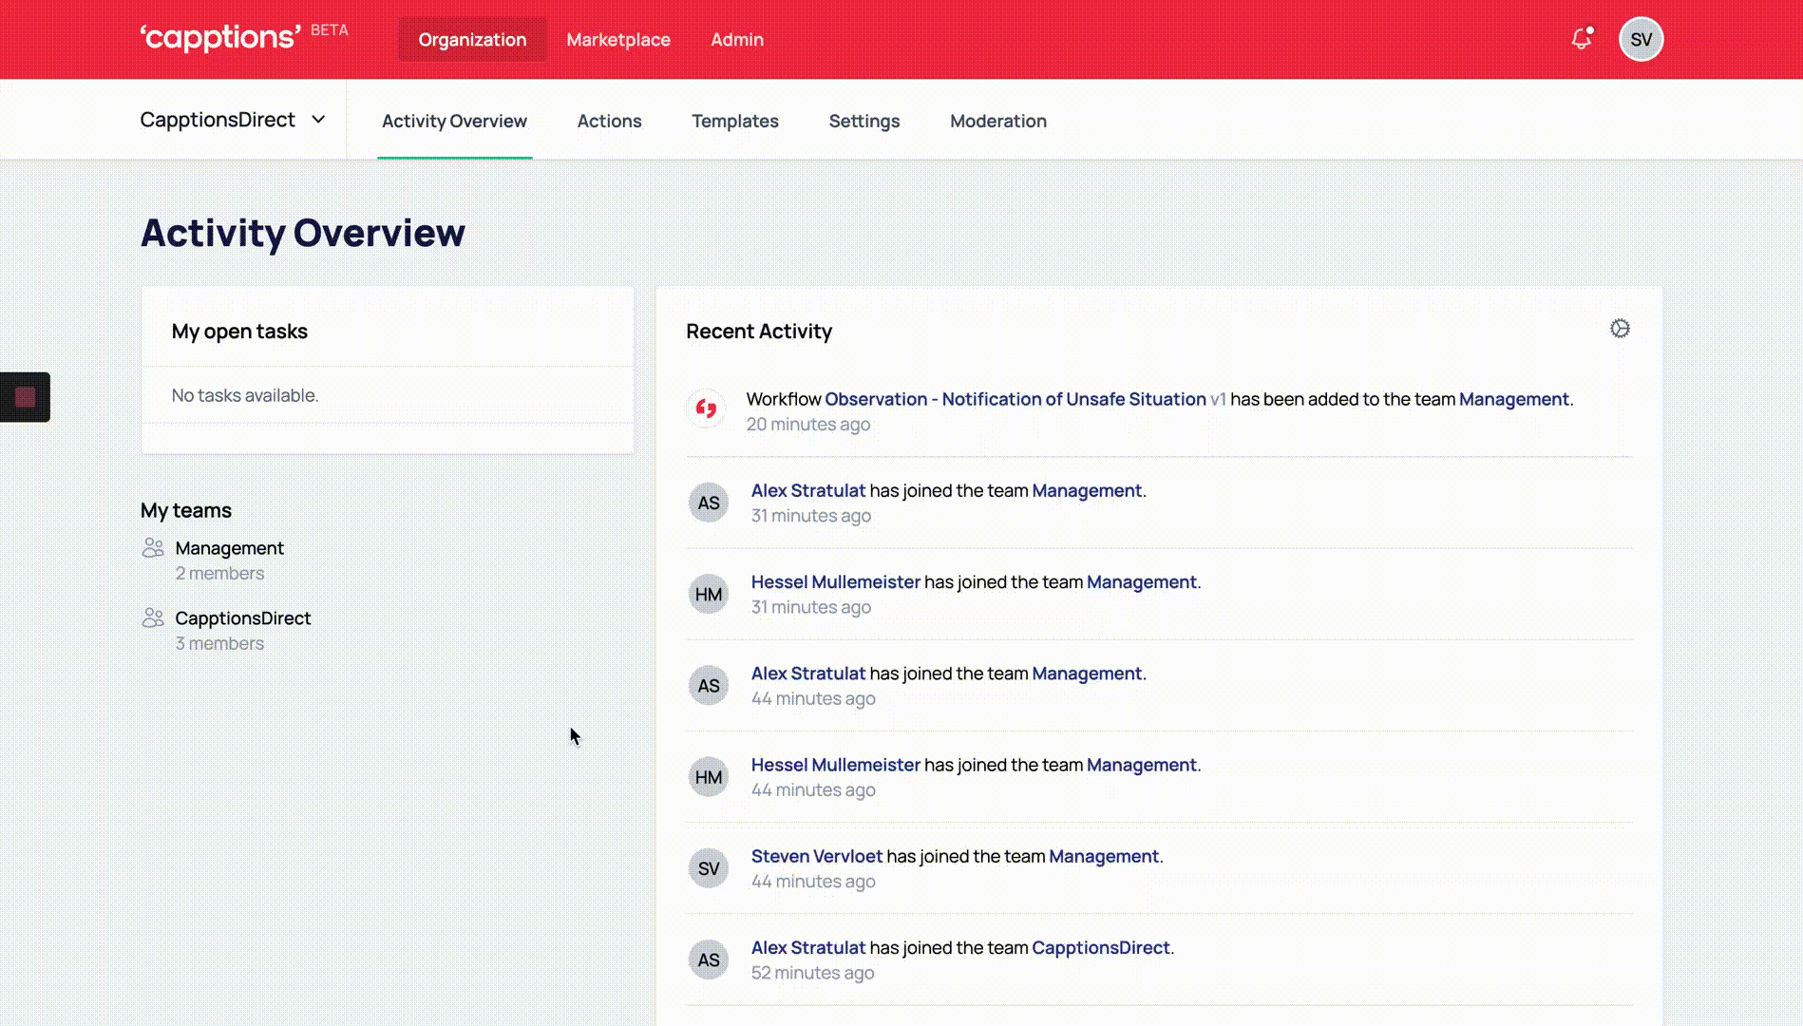Click HM avatar at 31 minutes ago
Viewport: 1803px width, 1026px height.
pyautogui.click(x=709, y=594)
